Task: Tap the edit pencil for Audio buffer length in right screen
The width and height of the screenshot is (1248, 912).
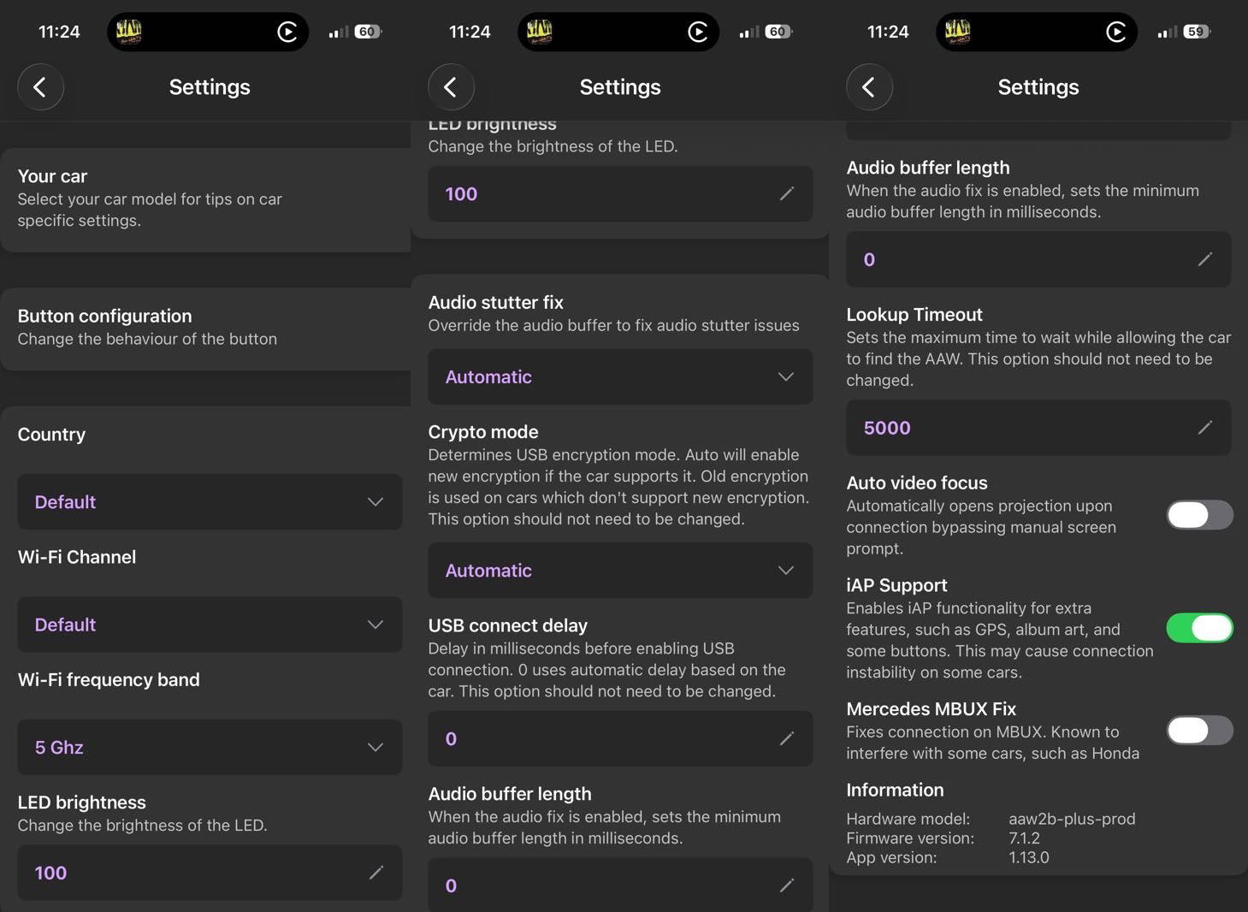Action: click(x=1205, y=259)
